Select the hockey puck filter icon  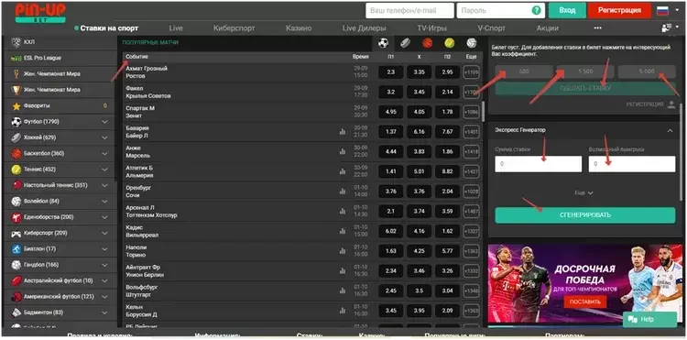(405, 43)
